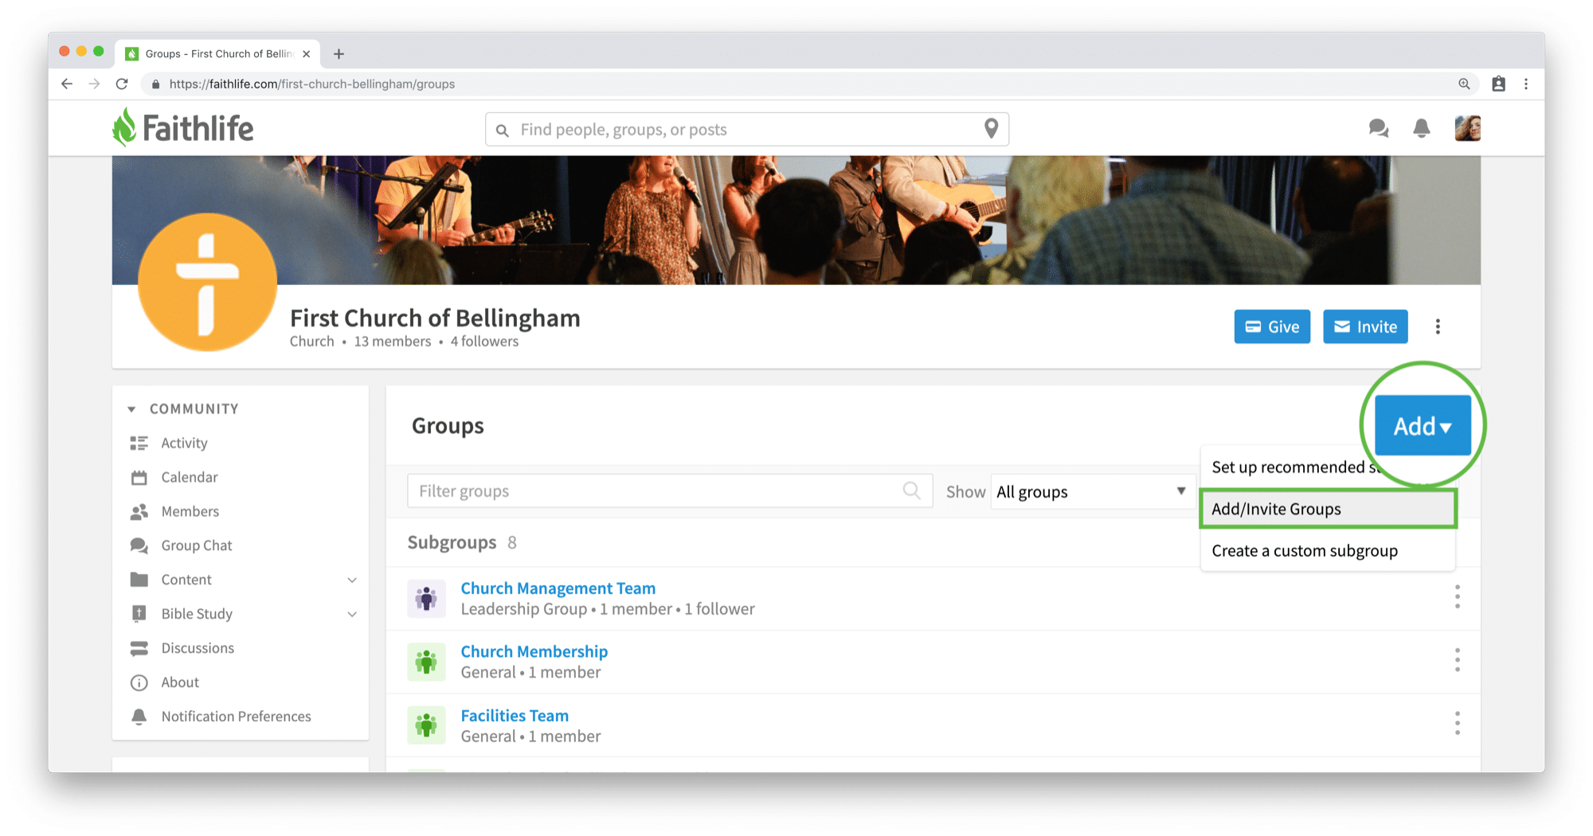Screen dimensions: 1593x836
Task: Expand the Bible Study section chevron
Action: 352,614
